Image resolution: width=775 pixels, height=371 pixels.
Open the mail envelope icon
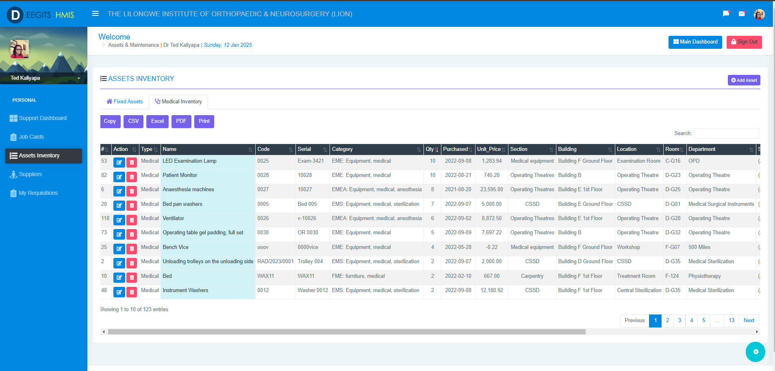click(x=742, y=14)
